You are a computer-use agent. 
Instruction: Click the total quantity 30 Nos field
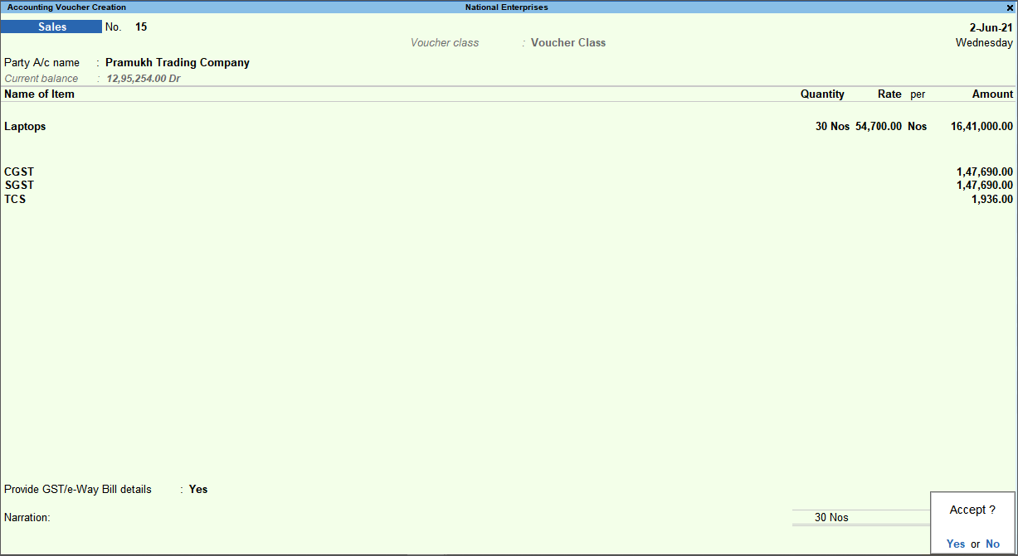point(830,517)
